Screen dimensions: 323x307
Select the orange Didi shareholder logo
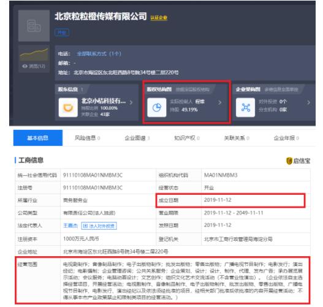coord(68,107)
